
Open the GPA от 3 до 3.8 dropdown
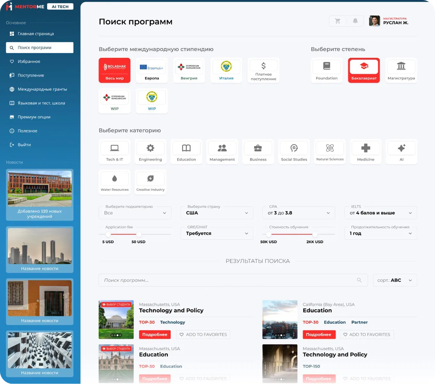coord(299,213)
